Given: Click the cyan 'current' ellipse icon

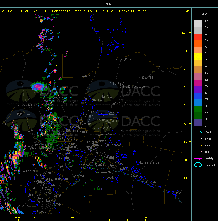Looking at the screenshot, I should (198, 165).
